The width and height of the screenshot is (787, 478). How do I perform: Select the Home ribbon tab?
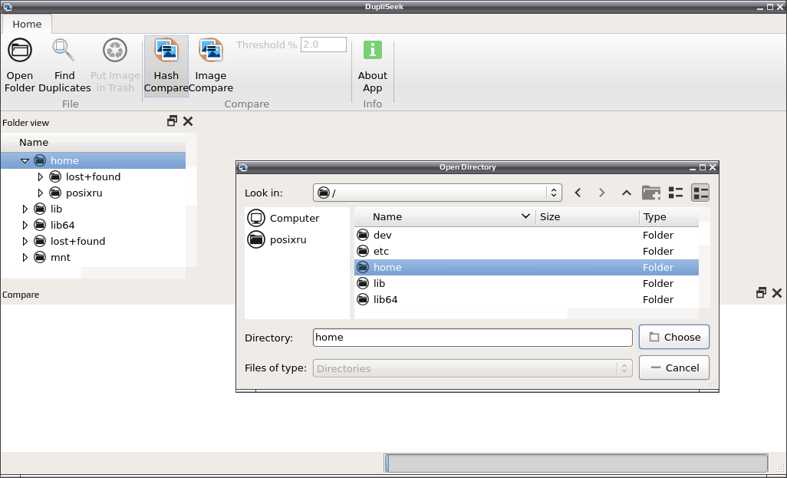coord(27,24)
